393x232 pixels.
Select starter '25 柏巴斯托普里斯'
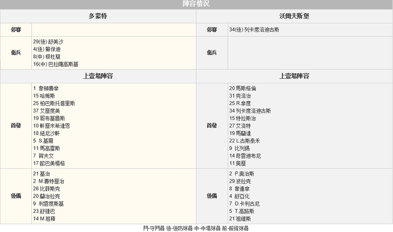(x=54, y=103)
